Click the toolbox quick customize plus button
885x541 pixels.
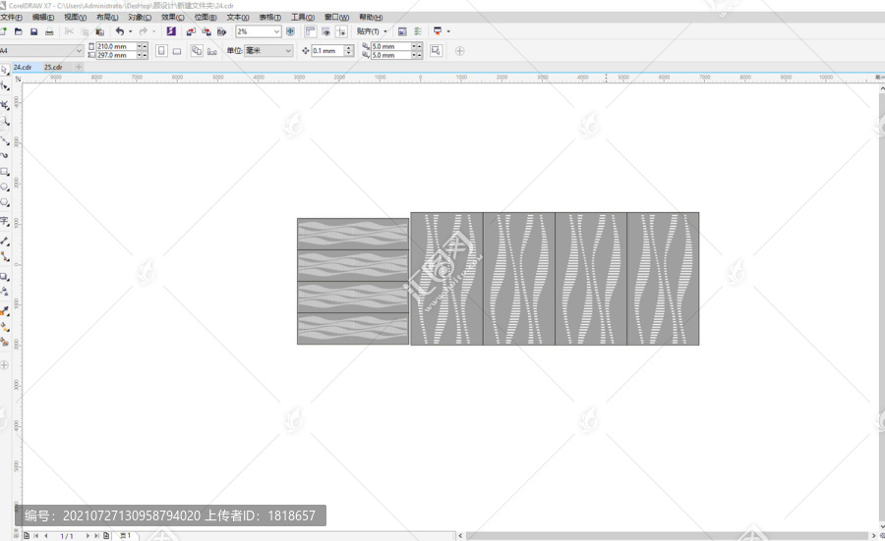point(5,365)
